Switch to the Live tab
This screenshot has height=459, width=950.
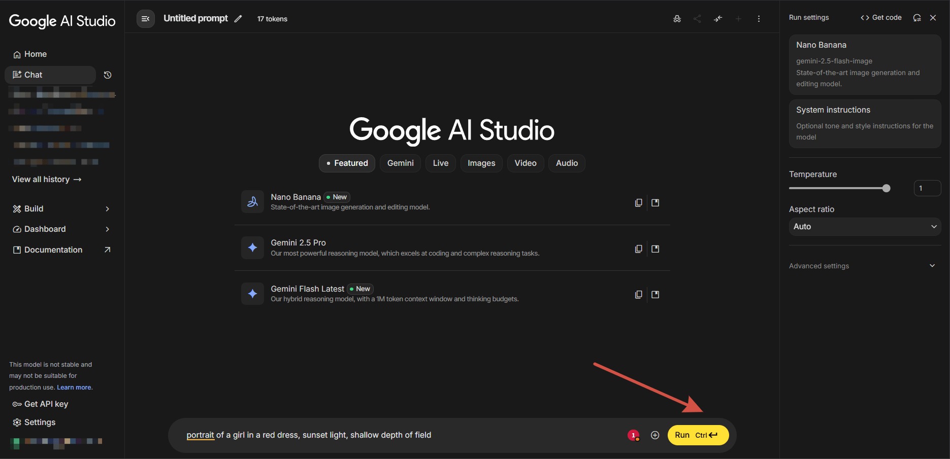point(441,163)
